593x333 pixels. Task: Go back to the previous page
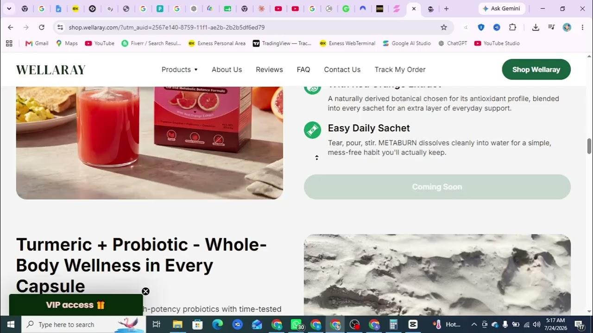11,27
